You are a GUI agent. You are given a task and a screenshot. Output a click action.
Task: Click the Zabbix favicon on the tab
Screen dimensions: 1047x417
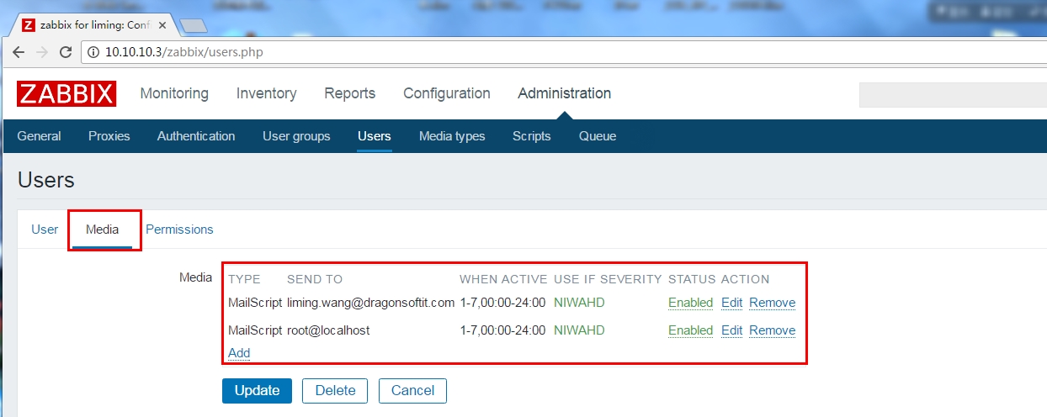pos(29,25)
